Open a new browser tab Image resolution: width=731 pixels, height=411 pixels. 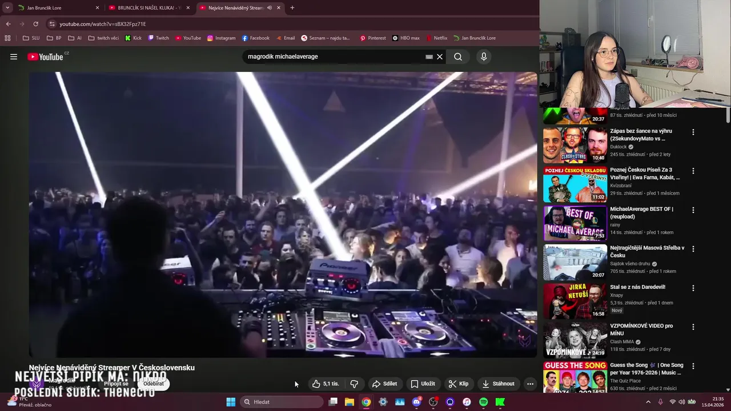292,8
